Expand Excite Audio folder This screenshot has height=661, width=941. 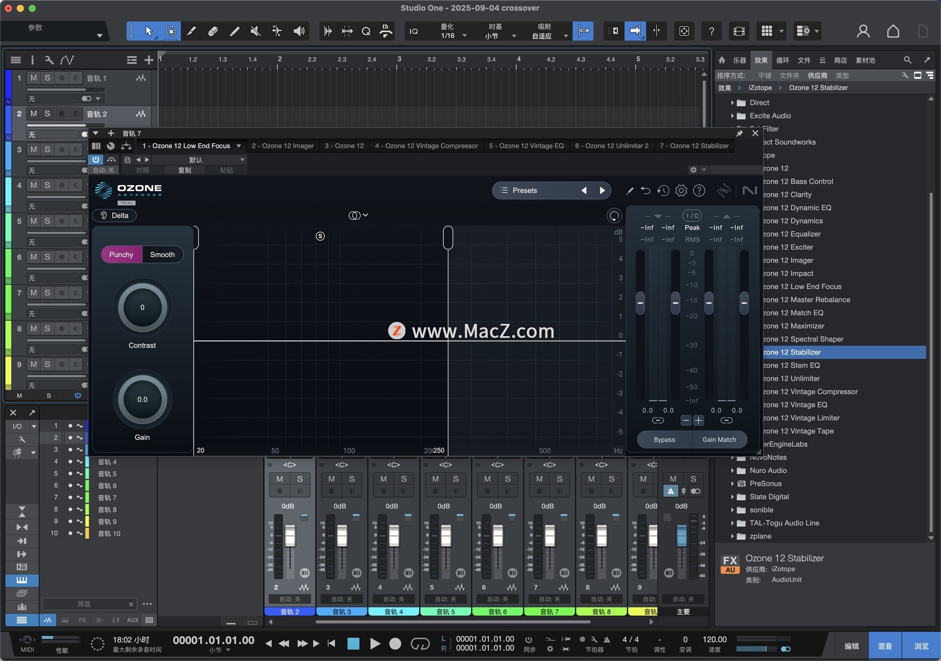(x=732, y=116)
